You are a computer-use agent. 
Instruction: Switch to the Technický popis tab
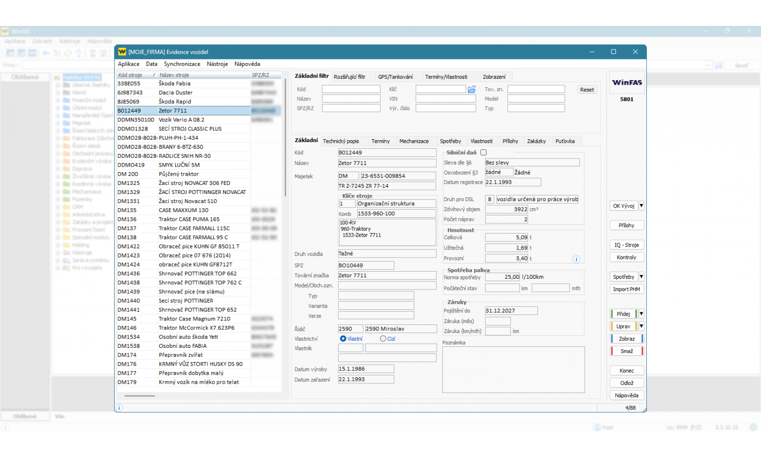coord(340,141)
